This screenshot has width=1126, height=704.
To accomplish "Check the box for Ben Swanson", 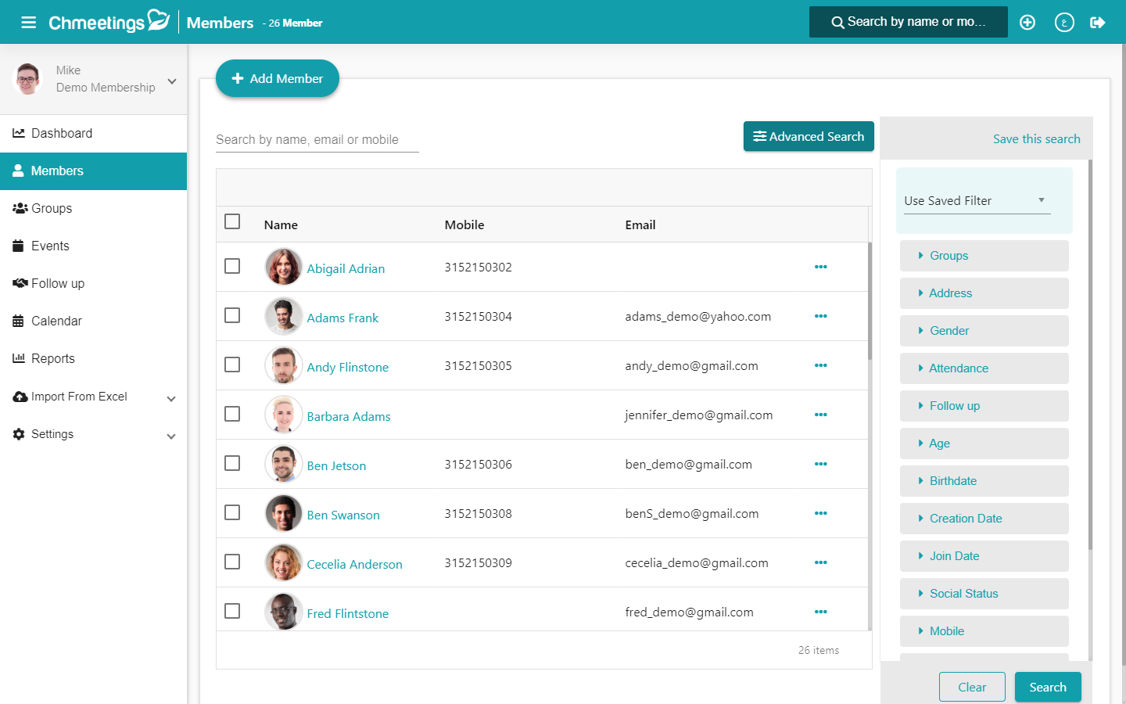I will click(232, 512).
